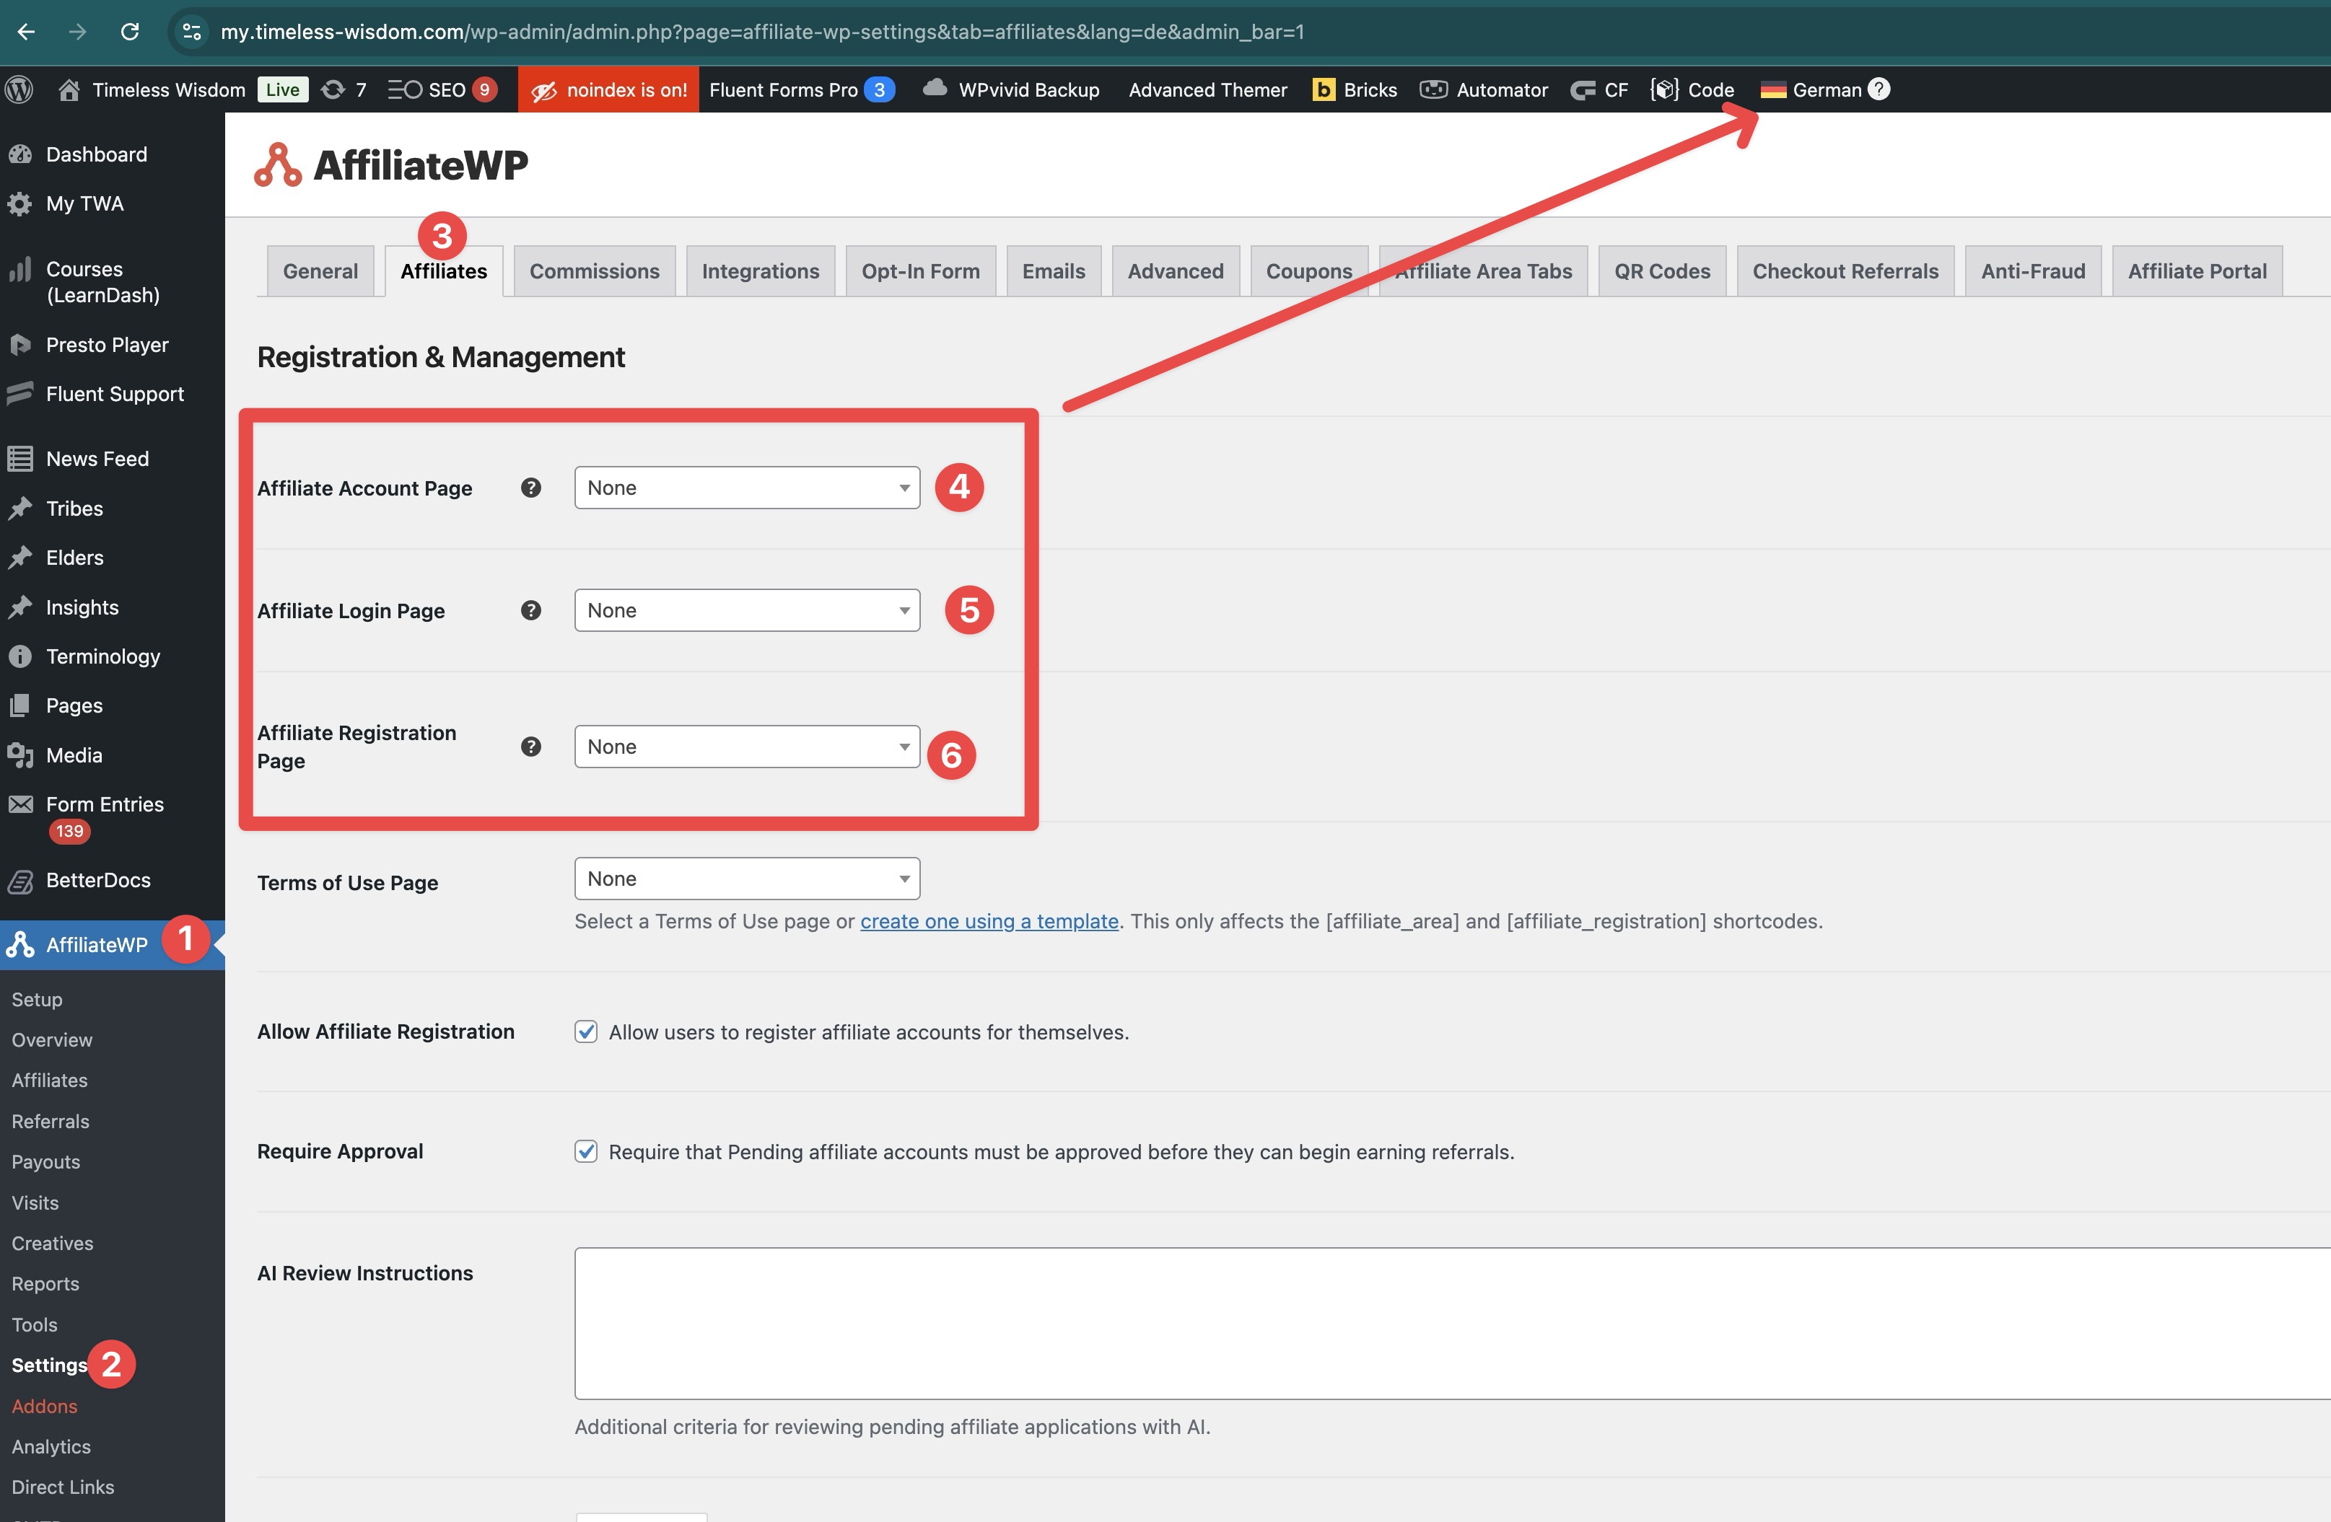The height and width of the screenshot is (1522, 2331).
Task: Open Affiliate Registration Page dropdown
Action: click(x=748, y=747)
